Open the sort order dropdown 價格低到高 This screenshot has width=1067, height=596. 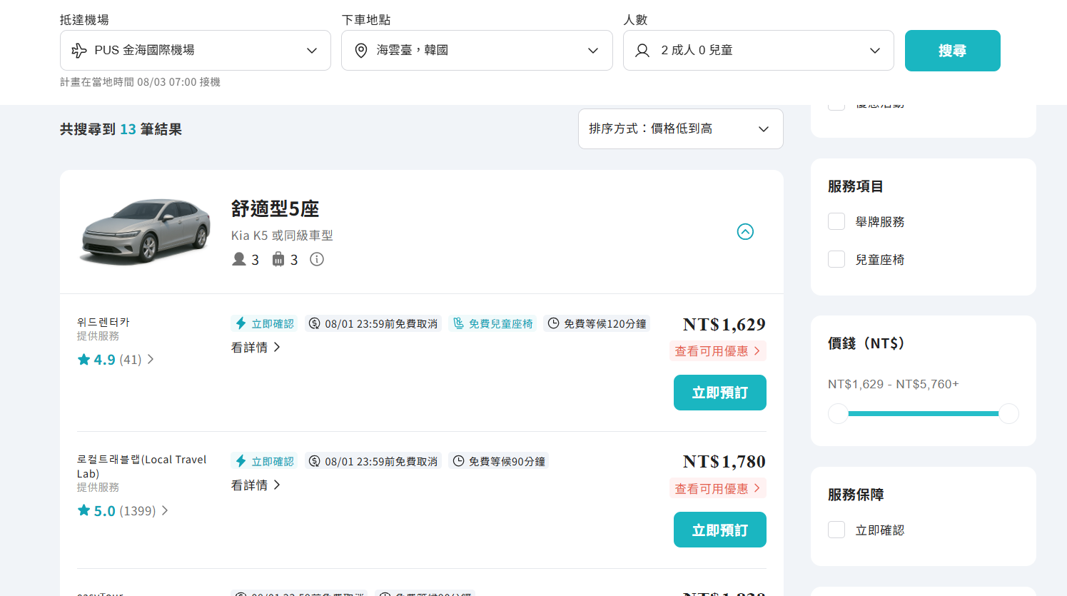680,128
